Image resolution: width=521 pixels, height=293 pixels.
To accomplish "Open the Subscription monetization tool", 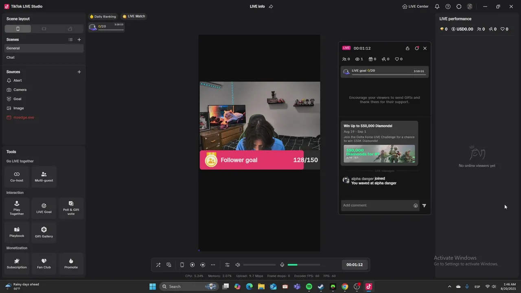I will (17, 263).
